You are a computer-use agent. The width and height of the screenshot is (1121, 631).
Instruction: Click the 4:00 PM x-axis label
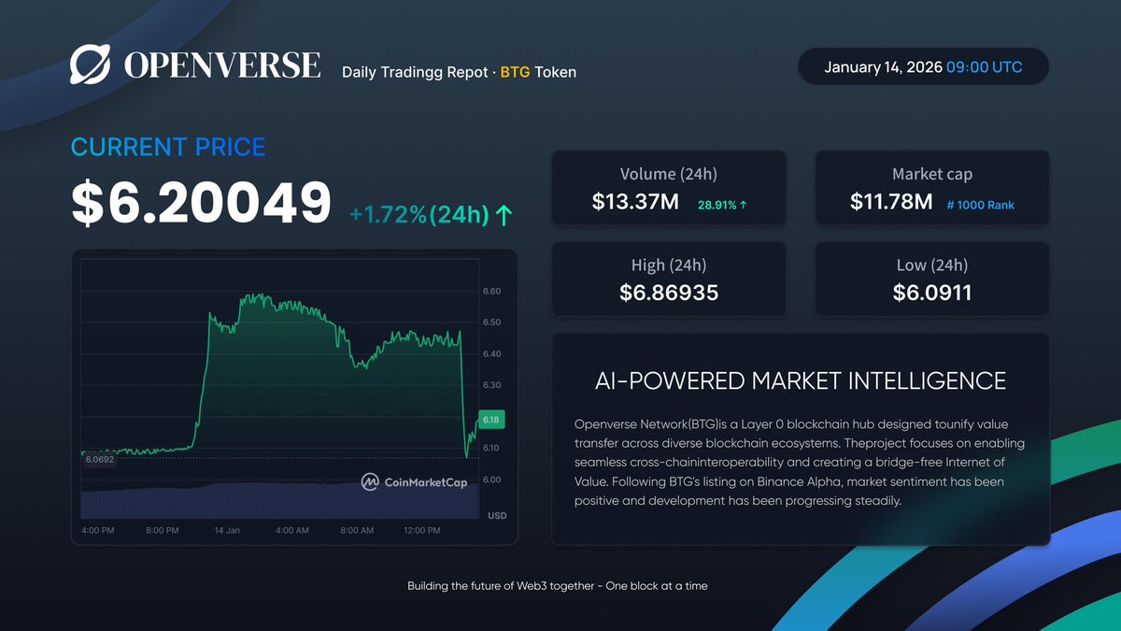[97, 530]
